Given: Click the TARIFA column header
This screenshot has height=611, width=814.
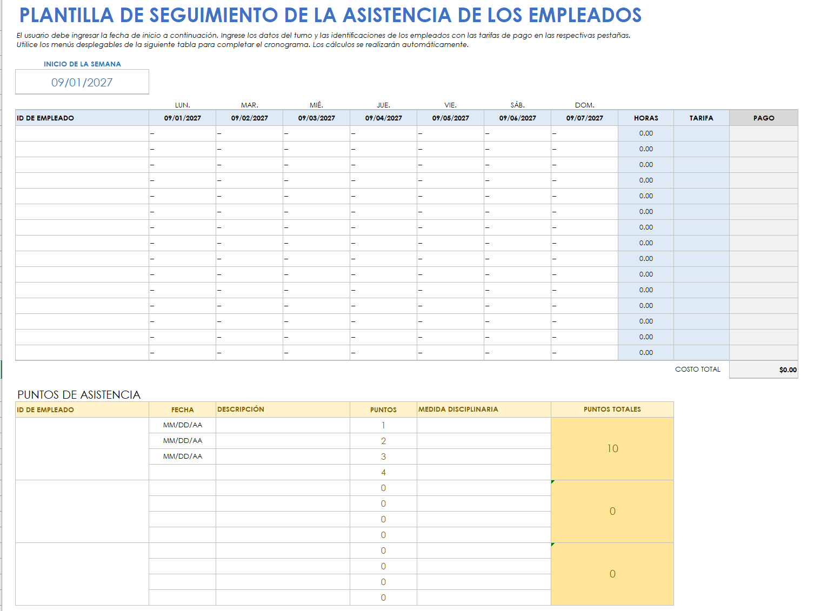Looking at the screenshot, I should click(x=702, y=118).
